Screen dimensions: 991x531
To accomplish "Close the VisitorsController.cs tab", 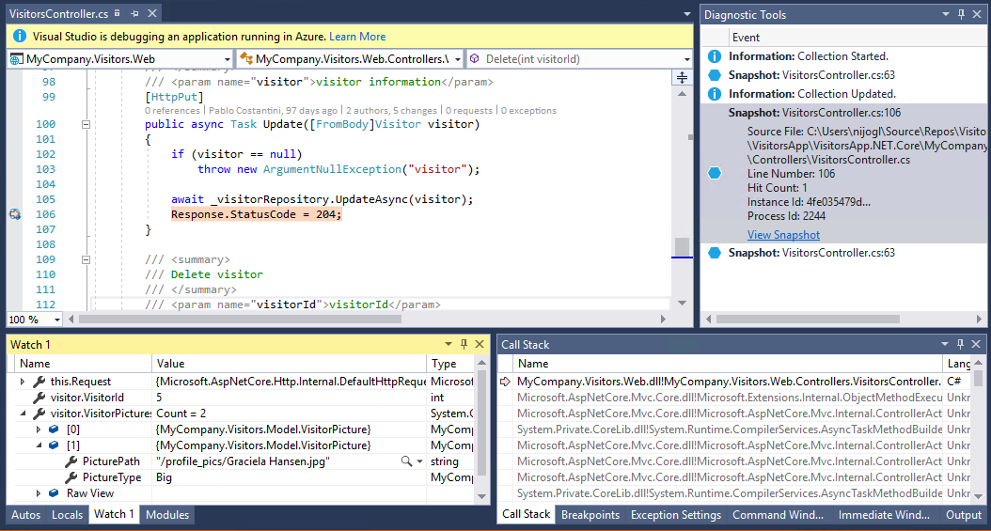I will click(152, 13).
